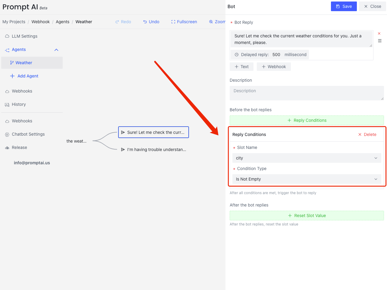Click the send icon on 'I'm having trouble' node
The height and width of the screenshot is (290, 387).
point(123,150)
